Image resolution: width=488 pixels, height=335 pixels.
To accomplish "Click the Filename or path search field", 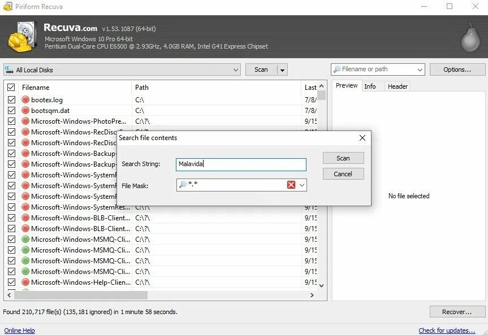I will click(x=378, y=69).
